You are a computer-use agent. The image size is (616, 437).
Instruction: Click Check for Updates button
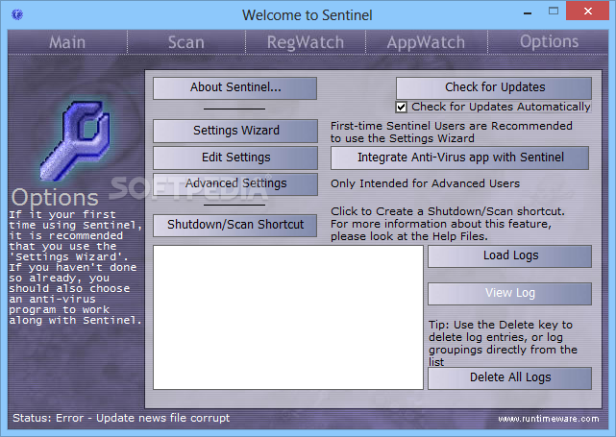tap(494, 88)
